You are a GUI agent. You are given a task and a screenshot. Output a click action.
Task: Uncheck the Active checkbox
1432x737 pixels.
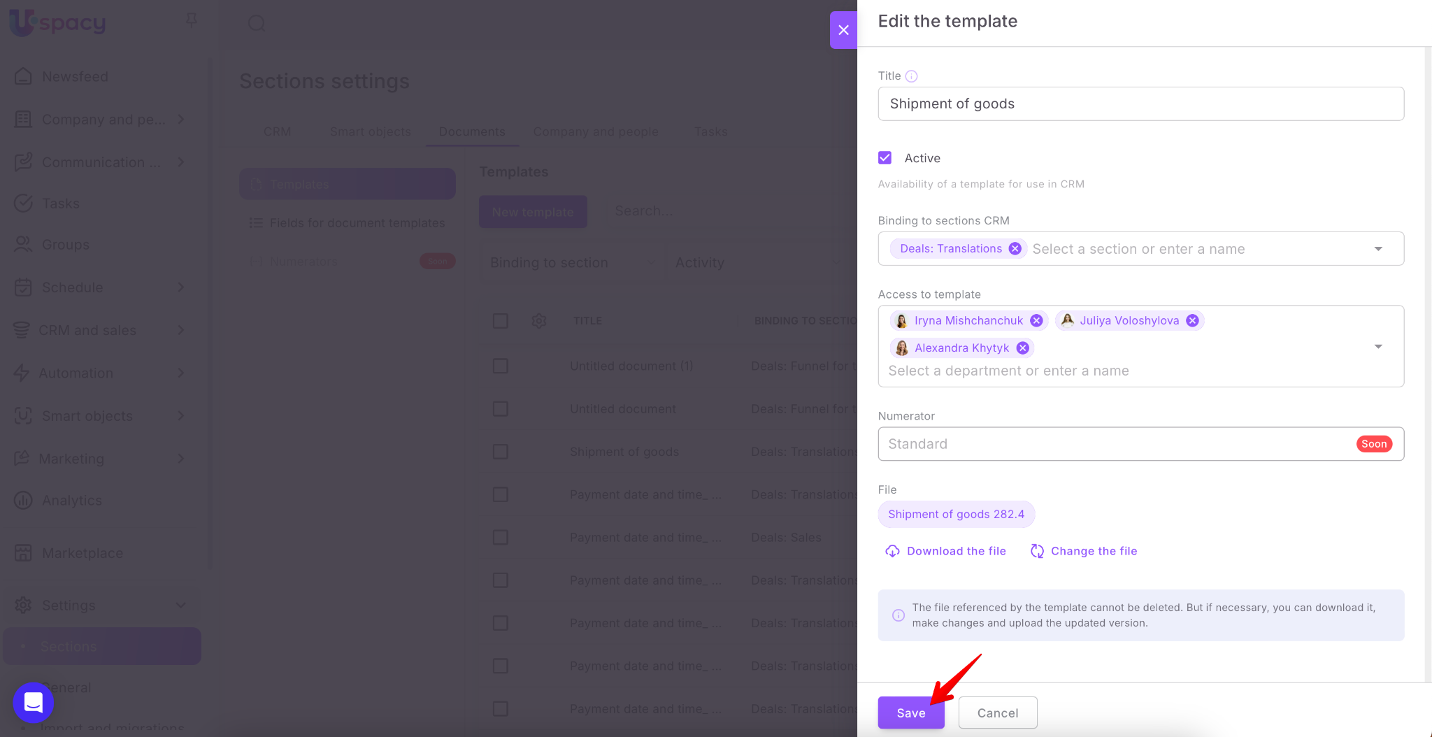pos(885,158)
